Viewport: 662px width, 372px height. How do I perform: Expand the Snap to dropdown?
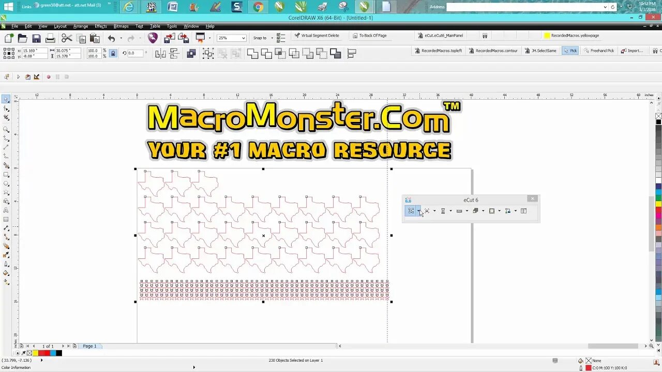(272, 38)
